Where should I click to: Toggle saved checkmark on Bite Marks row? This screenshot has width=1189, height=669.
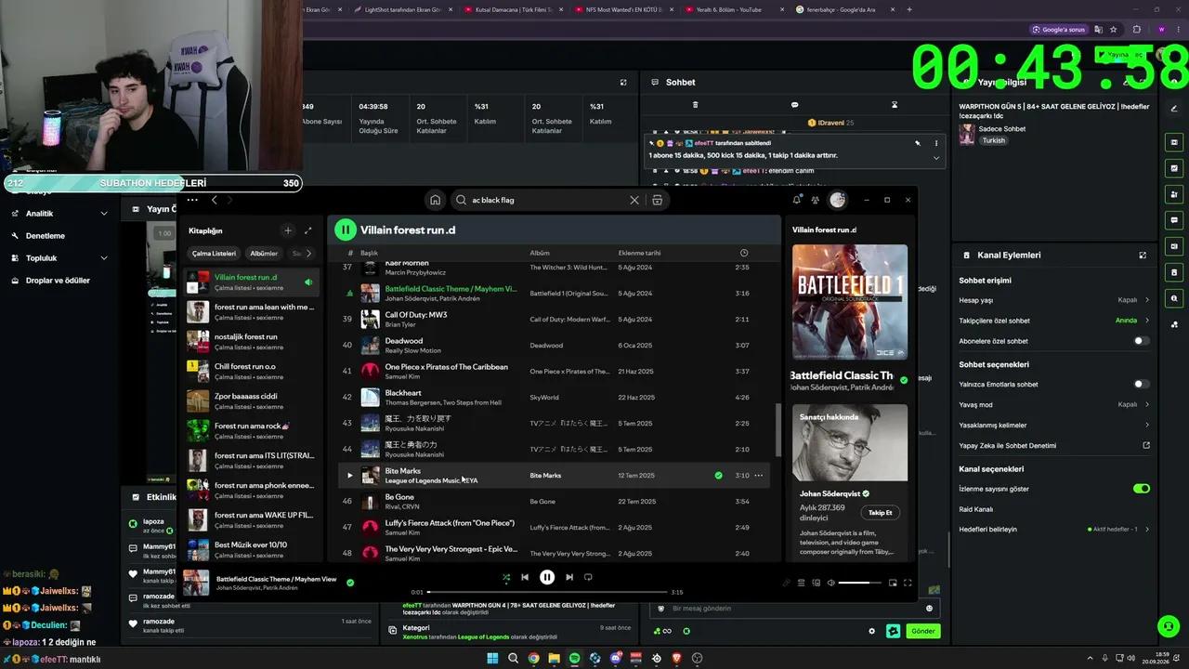[718, 476]
